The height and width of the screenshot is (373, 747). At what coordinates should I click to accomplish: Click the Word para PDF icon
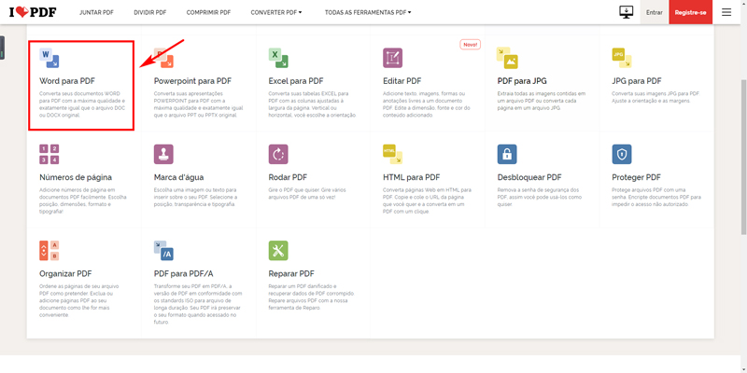pos(49,59)
